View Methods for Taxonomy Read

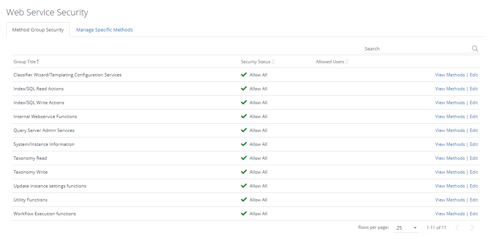pos(450,158)
